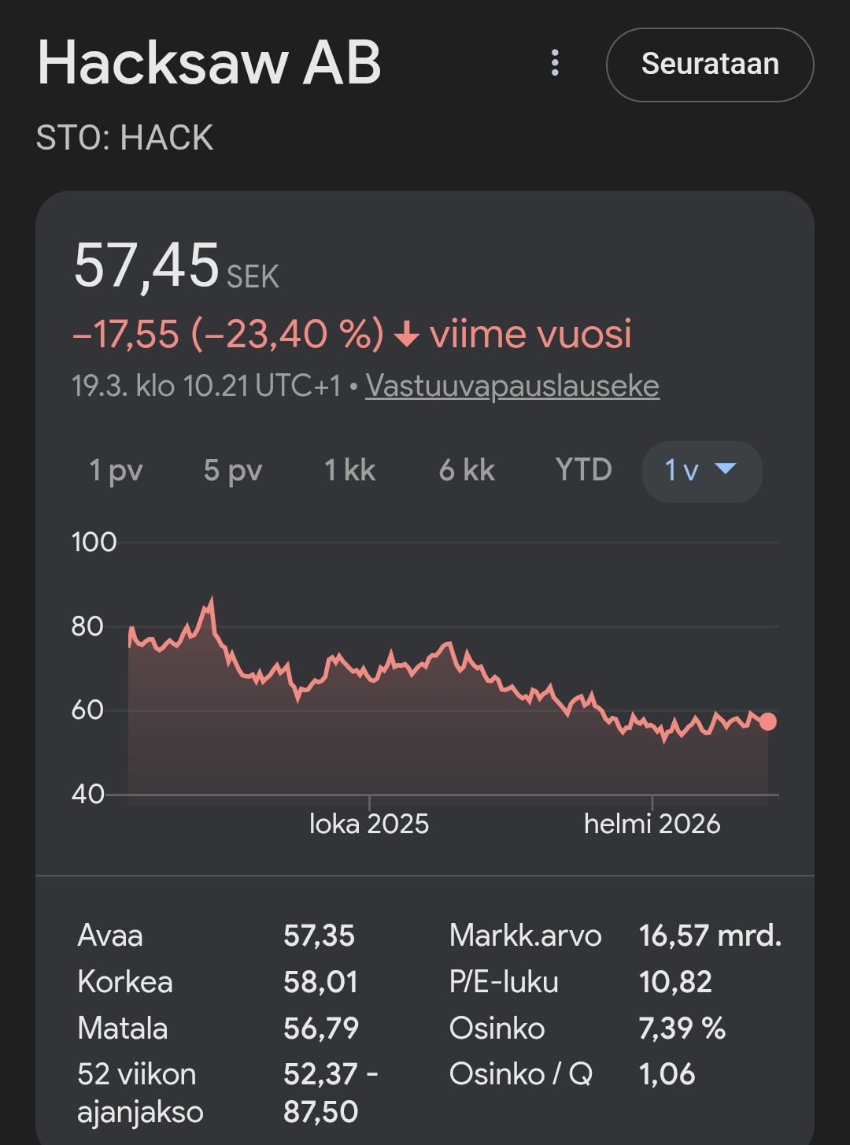The height and width of the screenshot is (1145, 850).
Task: Click the red downward arrow beside percentage change
Action: (x=406, y=335)
